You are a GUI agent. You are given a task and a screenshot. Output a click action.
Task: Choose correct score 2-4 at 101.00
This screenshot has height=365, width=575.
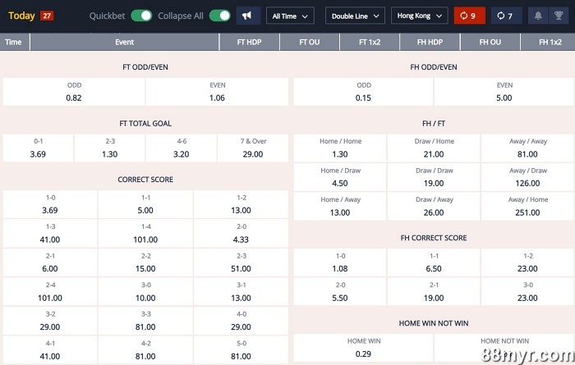tap(50, 292)
